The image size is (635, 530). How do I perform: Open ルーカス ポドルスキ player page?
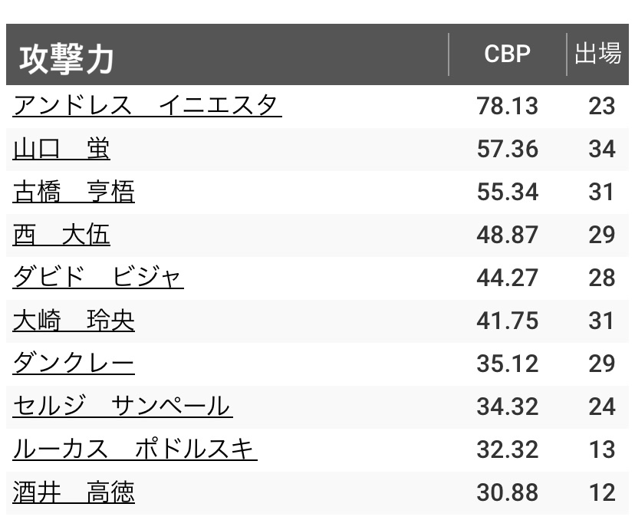(135, 449)
